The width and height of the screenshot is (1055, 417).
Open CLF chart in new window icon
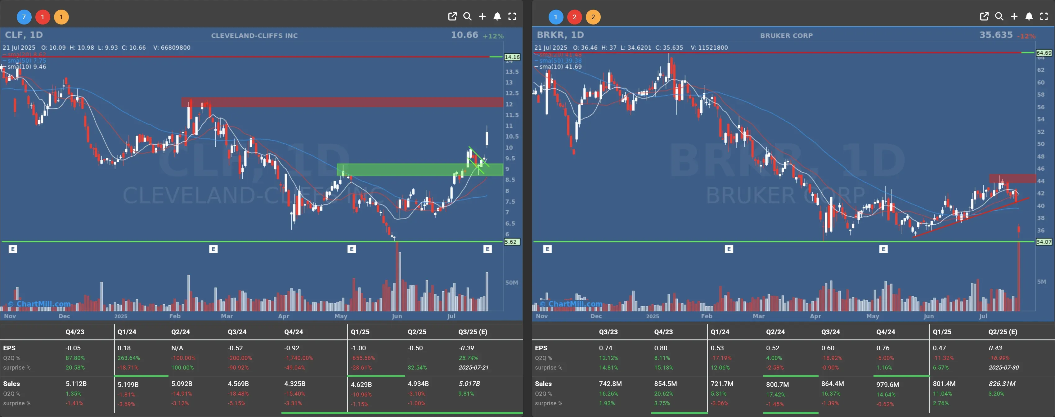click(452, 16)
